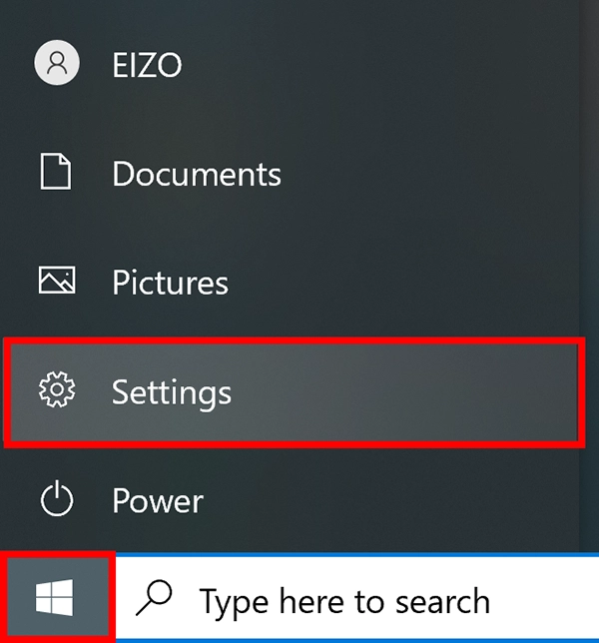Click blank space in the EIZO account row
Image resolution: width=599 pixels, height=643 pixels.
pos(377,65)
